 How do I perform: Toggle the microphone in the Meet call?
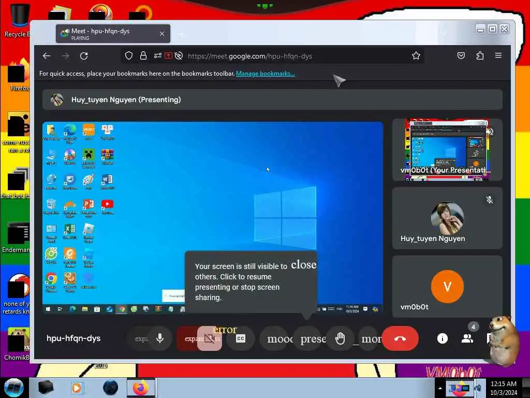[160, 338]
